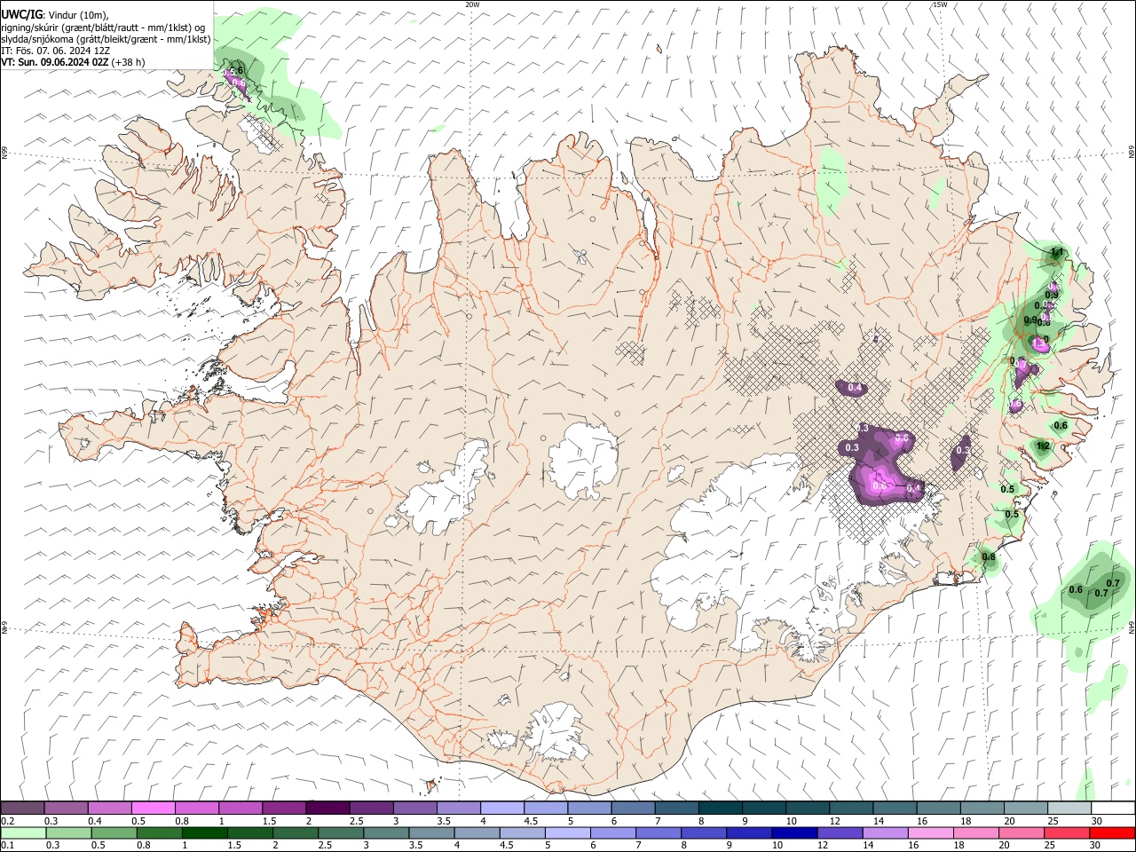Click the '1.2' green rain value on east coast
Viewport: 1136px width, 852px height.
coord(1044,446)
